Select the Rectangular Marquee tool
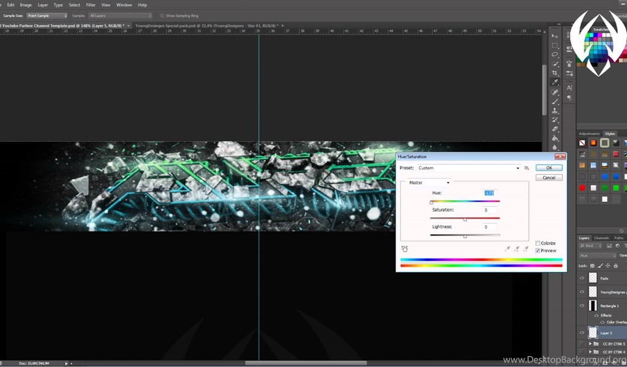The height and width of the screenshot is (367, 627). (x=555, y=45)
